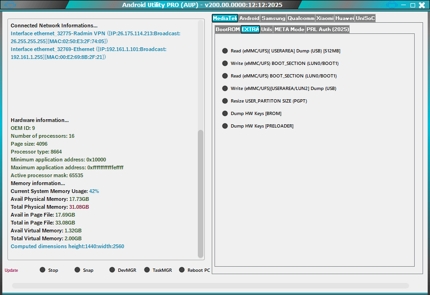Screen dimensions: 430x295
Task: Open the Qualcomm tab
Action: [300, 18]
